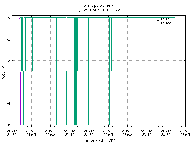Click the y-axis tick label -5
191x143 pixels.
[x=8, y=125]
